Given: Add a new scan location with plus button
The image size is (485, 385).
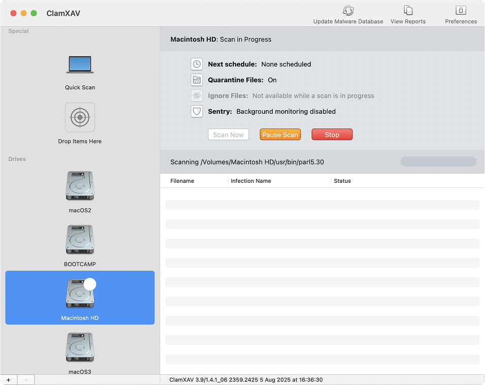Looking at the screenshot, I should coord(9,380).
